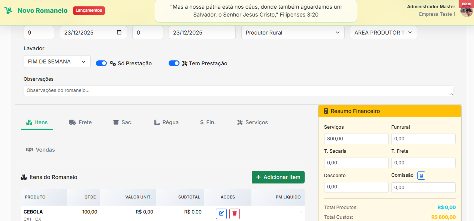The width and height of the screenshot is (474, 221).
Task: Click the red trash icon to delete CEBOLA
Action: point(235,213)
